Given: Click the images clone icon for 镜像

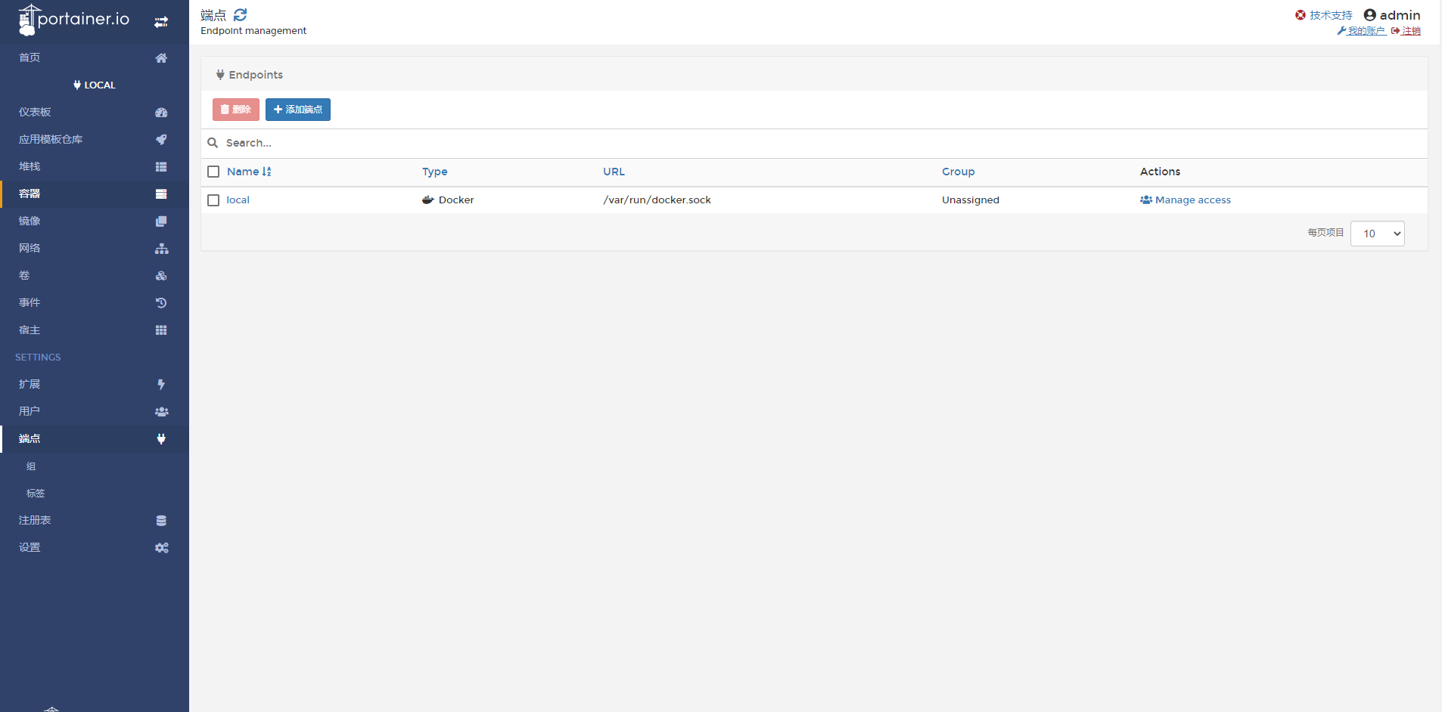Looking at the screenshot, I should [x=161, y=221].
